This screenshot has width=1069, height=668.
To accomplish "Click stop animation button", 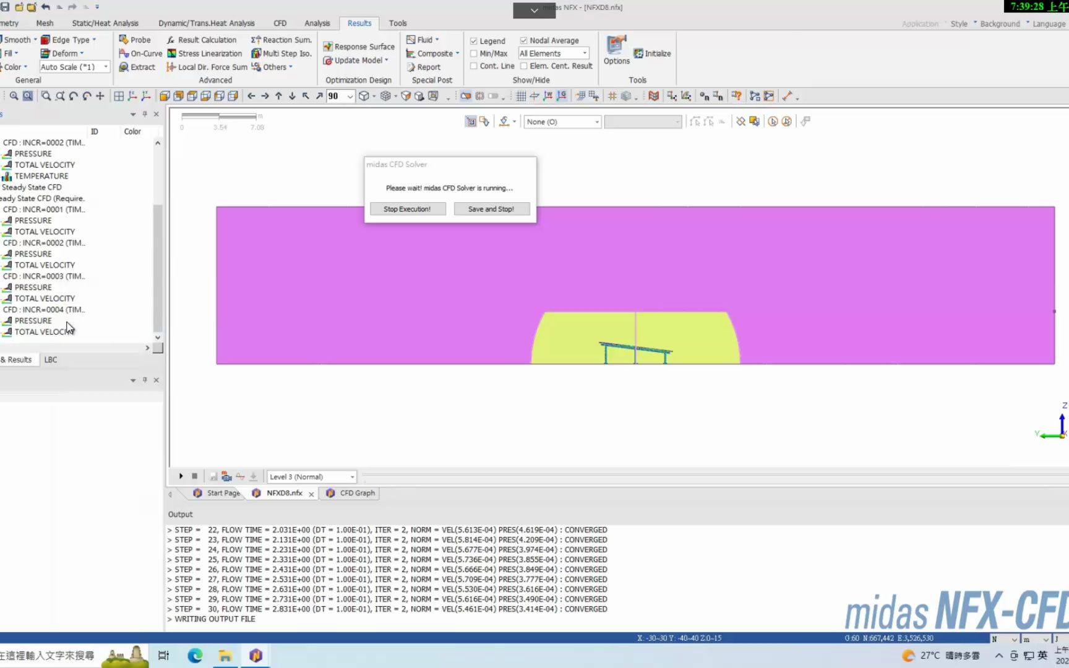I will 194,476.
